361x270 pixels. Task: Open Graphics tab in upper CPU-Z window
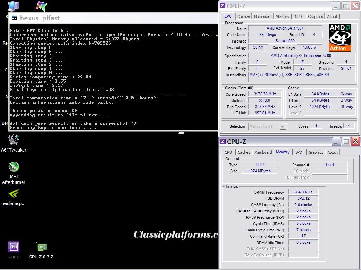tap(315, 17)
